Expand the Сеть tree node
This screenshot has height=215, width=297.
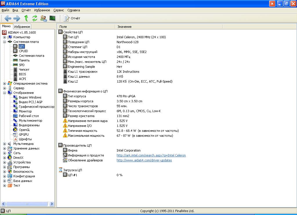pyautogui.click(x=4, y=153)
